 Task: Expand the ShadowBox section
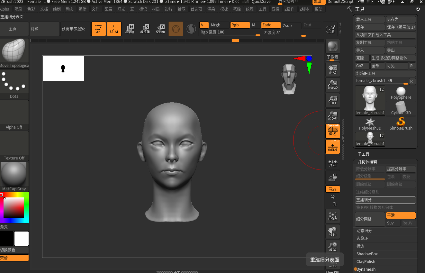(367, 254)
